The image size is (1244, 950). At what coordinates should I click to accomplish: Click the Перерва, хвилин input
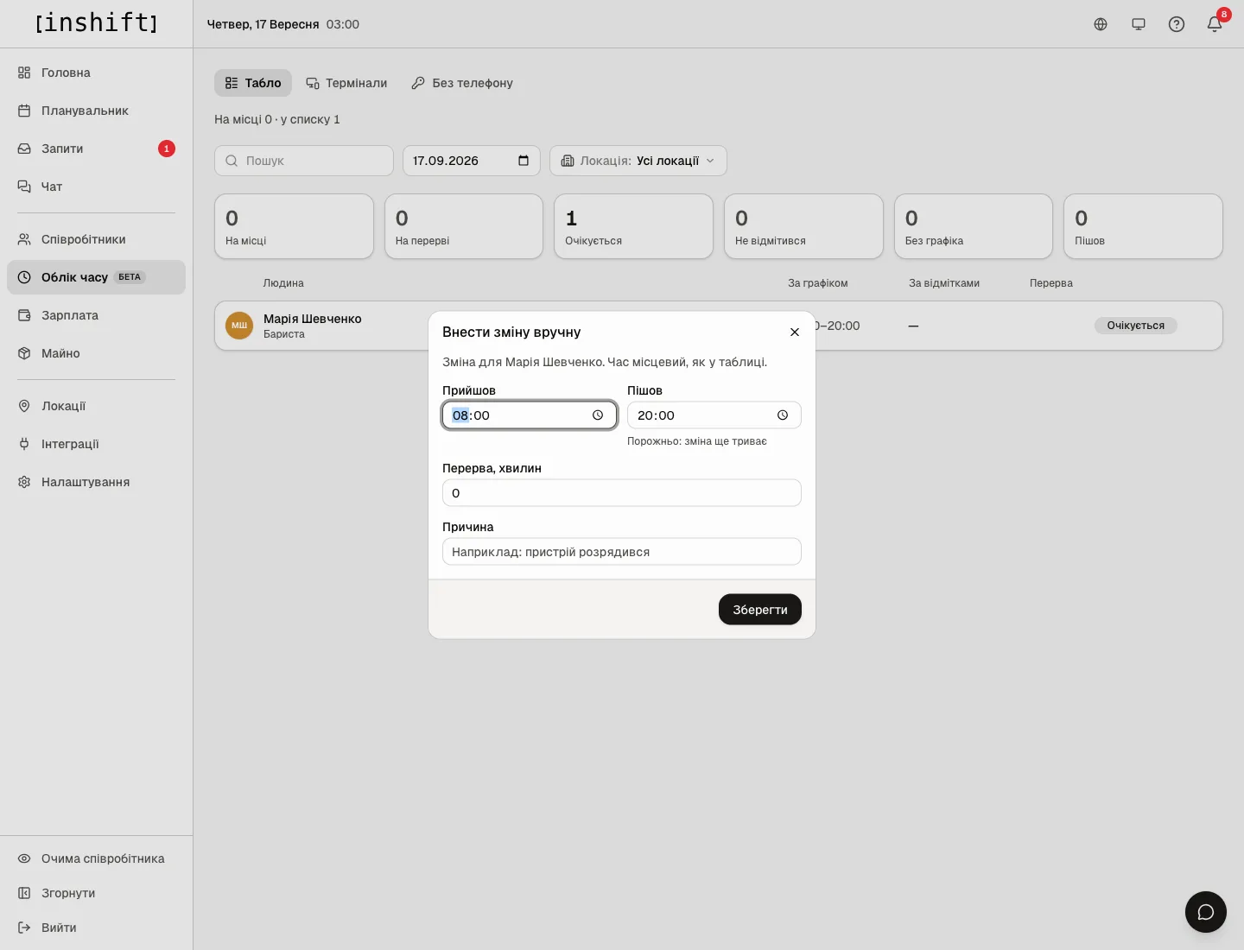622,493
